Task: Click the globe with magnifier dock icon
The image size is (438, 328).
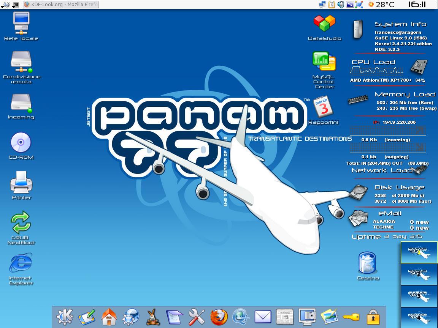Action: tap(241, 317)
